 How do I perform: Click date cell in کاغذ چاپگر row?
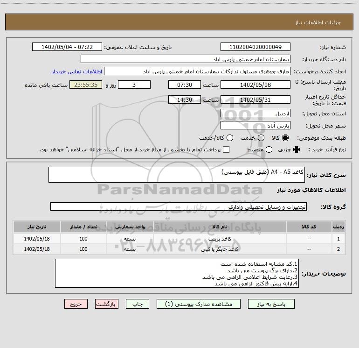[37, 249]
